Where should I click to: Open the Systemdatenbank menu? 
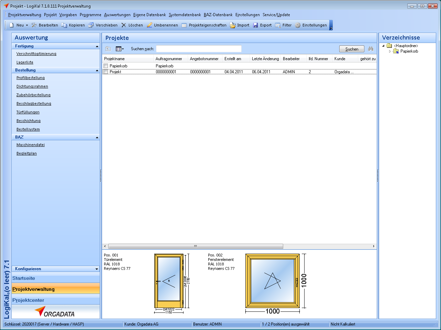185,15
